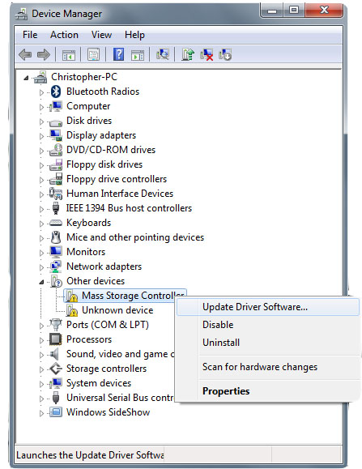Open the File menu

coord(30,35)
